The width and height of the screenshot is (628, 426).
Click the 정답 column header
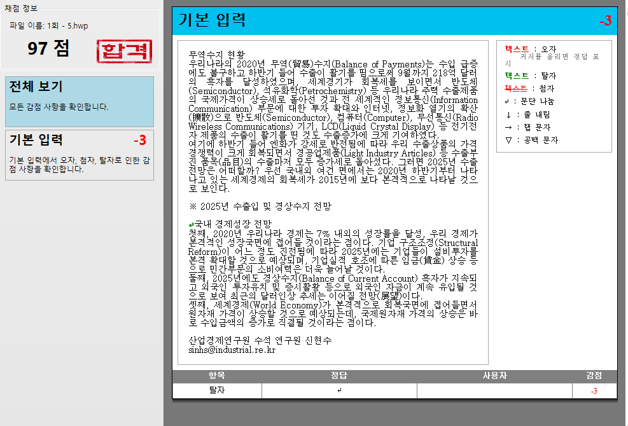click(339, 376)
